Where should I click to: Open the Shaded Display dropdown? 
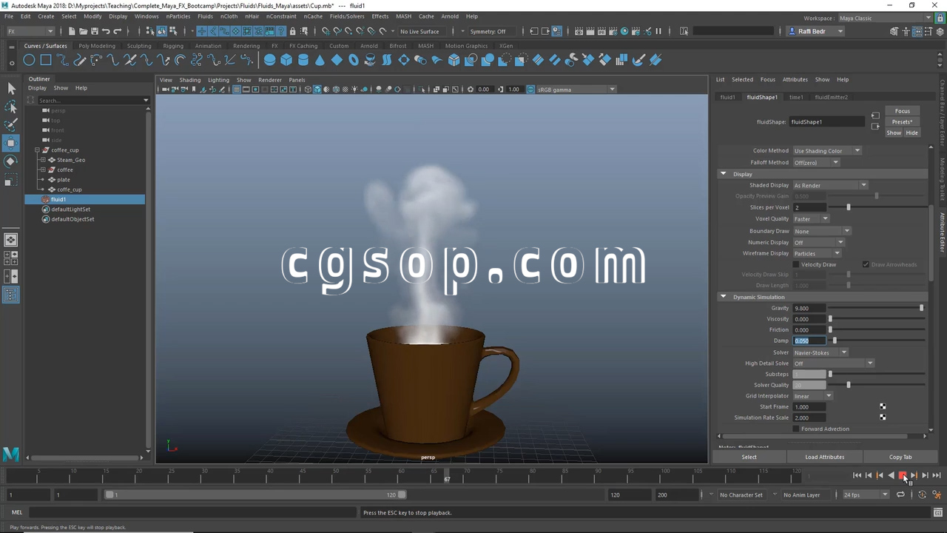829,185
